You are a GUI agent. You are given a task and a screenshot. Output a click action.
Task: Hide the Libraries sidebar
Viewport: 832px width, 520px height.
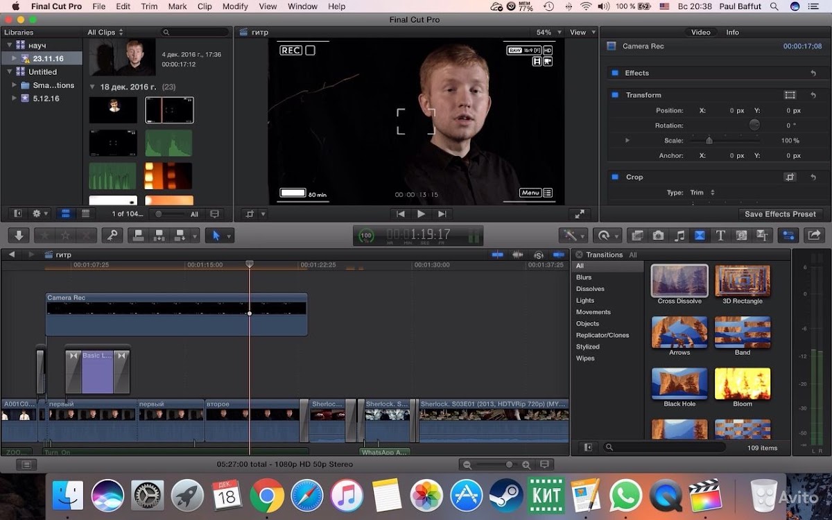(x=19, y=214)
